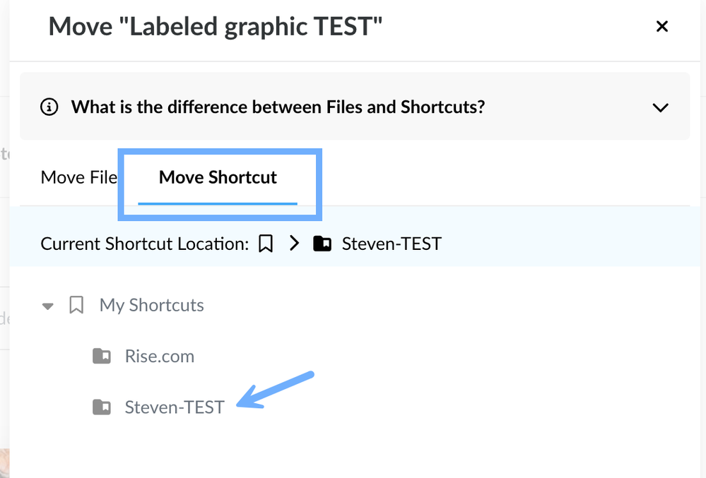Click the Steven-TEST folder icon in the tree

tap(102, 407)
